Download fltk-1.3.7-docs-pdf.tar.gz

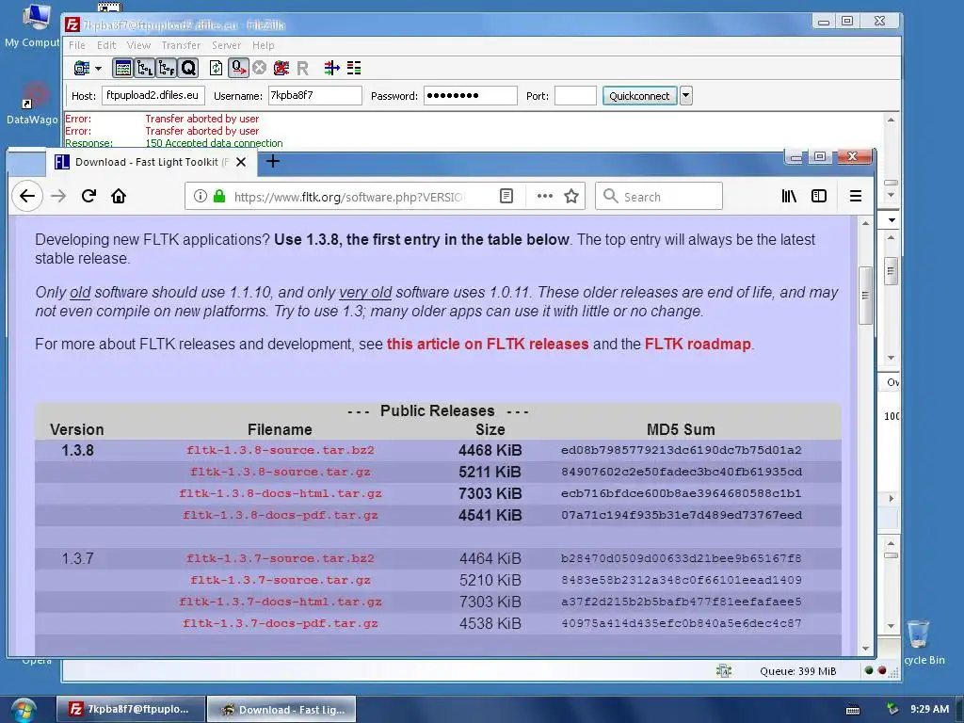coord(281,623)
